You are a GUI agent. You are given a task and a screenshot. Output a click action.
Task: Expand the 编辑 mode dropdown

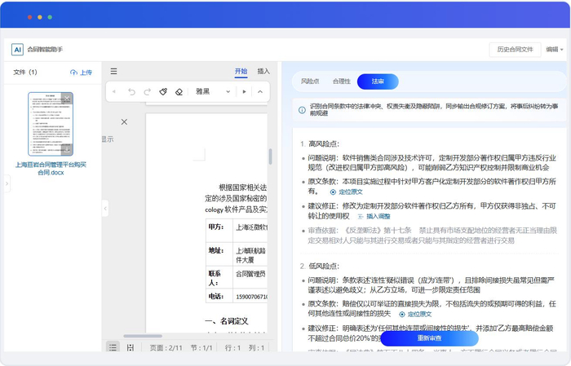pos(553,50)
